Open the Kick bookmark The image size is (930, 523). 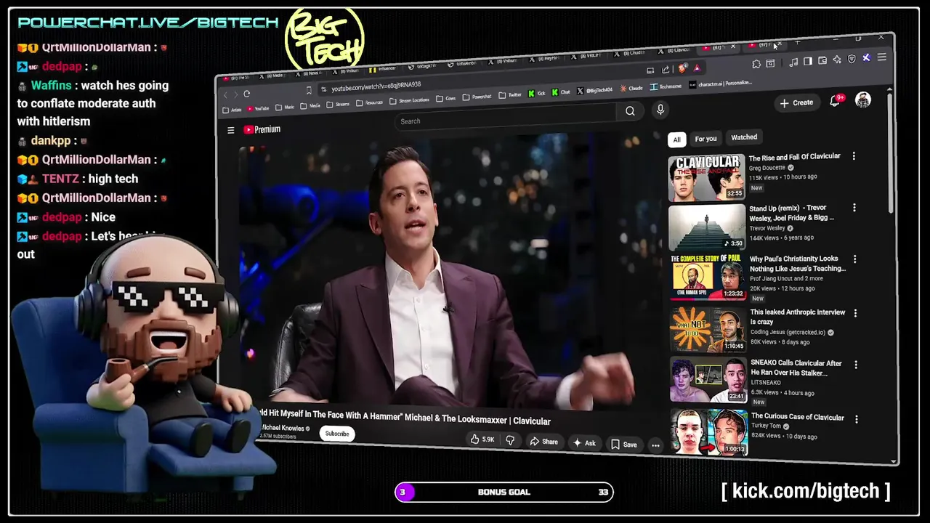coord(536,94)
